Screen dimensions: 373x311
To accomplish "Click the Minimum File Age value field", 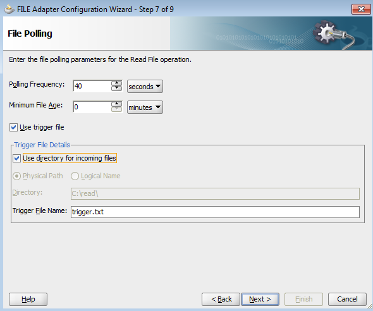I will tap(92, 107).
